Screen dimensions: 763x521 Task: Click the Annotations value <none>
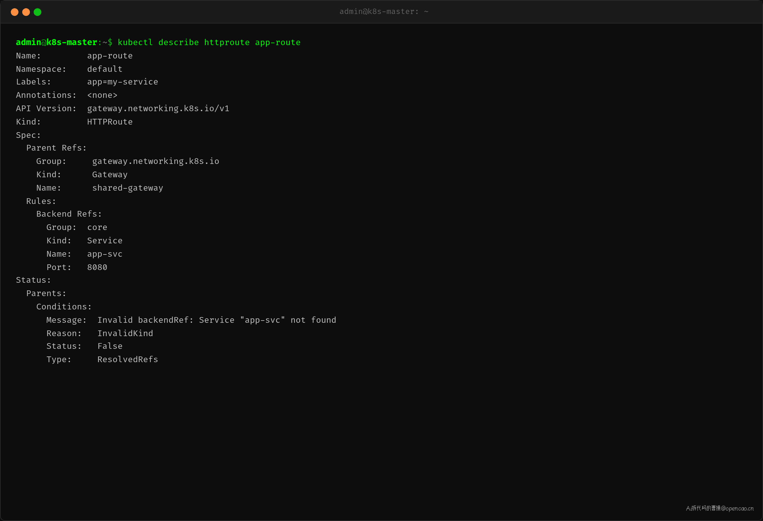click(102, 95)
